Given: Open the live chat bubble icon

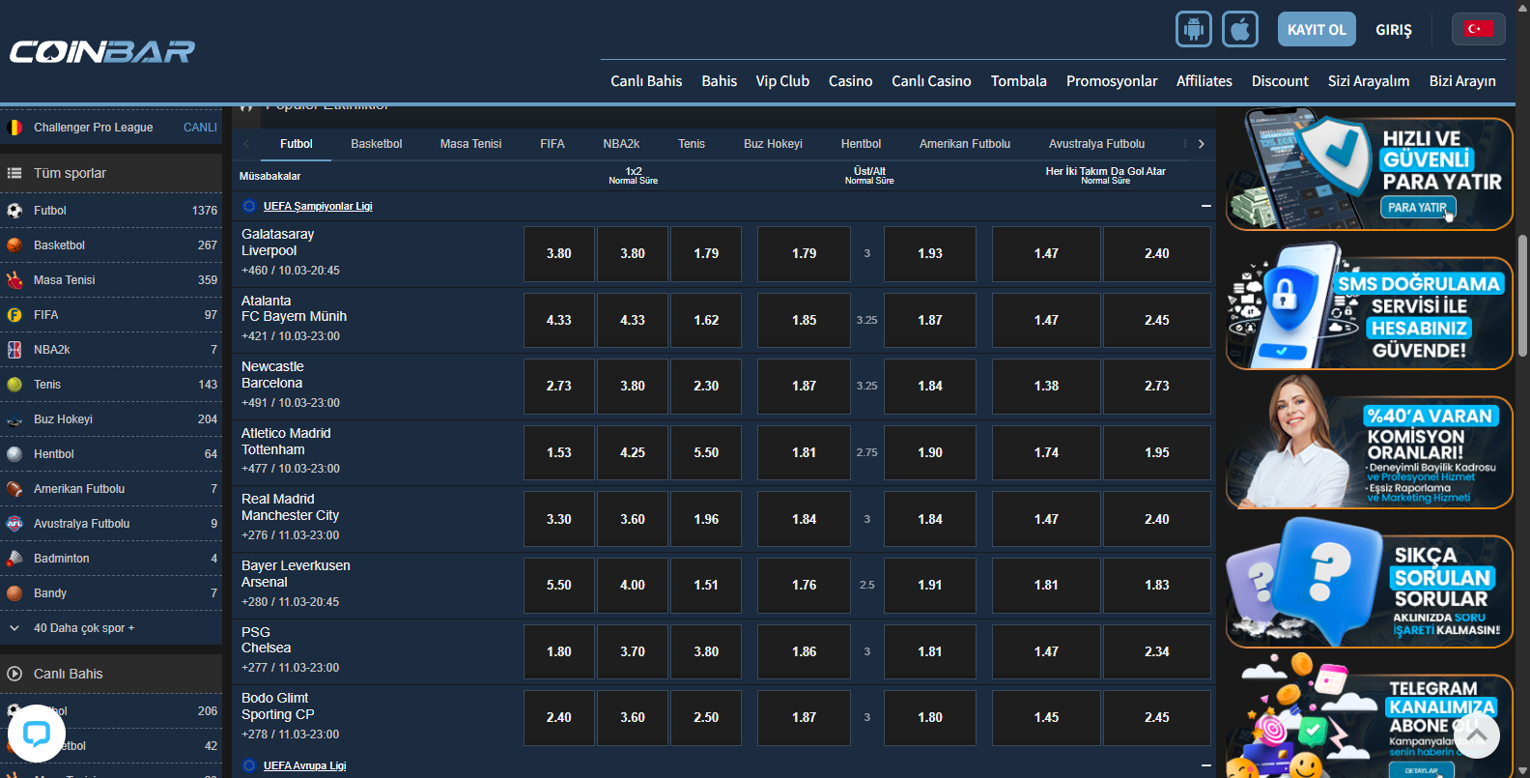Looking at the screenshot, I should coord(37,735).
